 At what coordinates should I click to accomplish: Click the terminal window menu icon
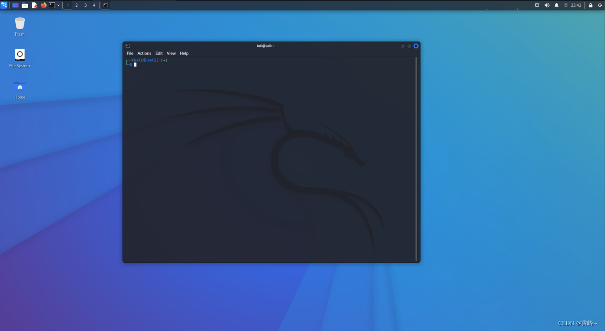(128, 46)
